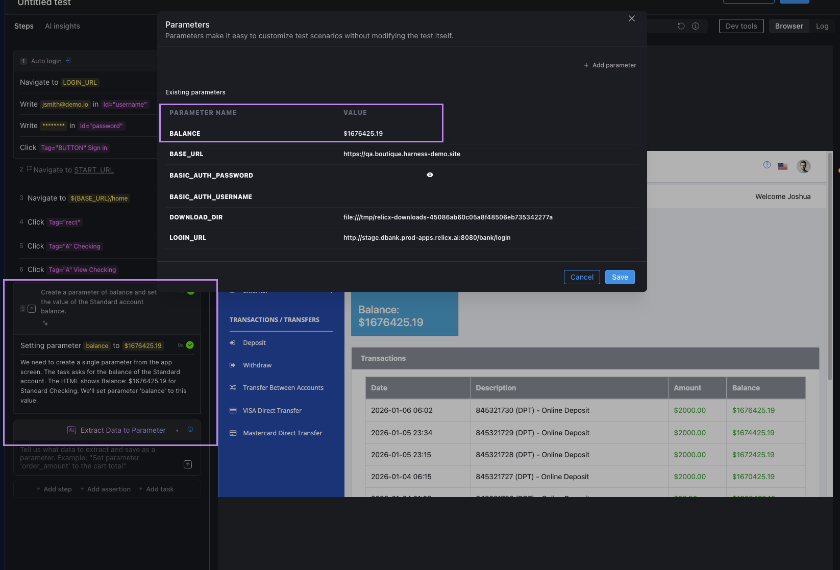840x570 pixels.
Task: Select the US flag language icon
Action: tap(782, 166)
